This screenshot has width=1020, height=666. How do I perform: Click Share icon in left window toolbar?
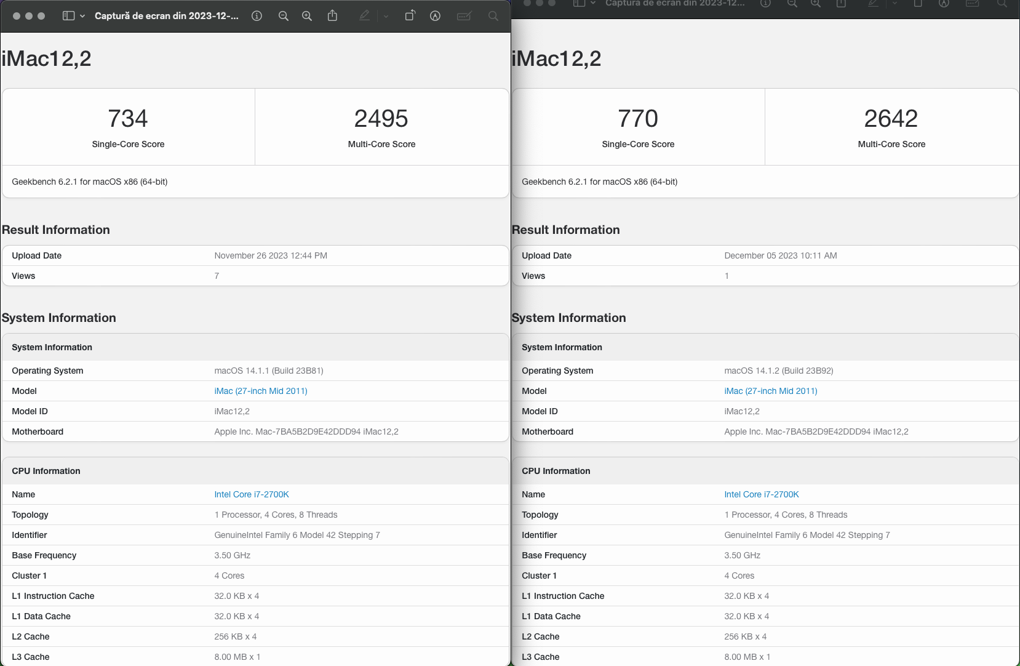(332, 16)
